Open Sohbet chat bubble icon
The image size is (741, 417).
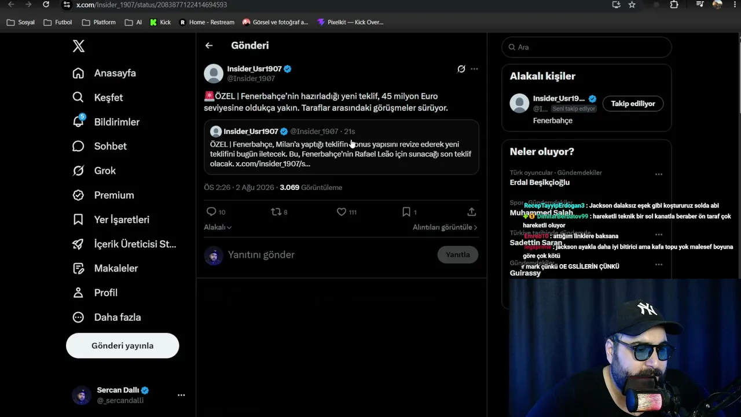[78, 146]
